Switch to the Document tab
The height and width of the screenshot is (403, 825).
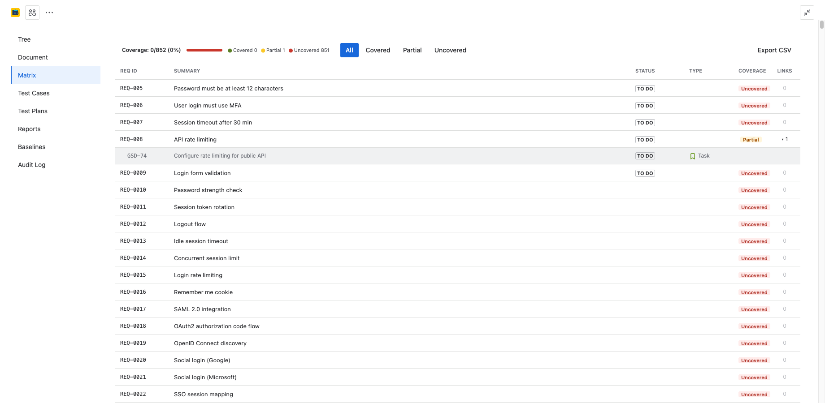tap(33, 57)
